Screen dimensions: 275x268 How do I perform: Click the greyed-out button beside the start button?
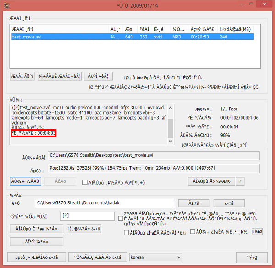point(60,181)
